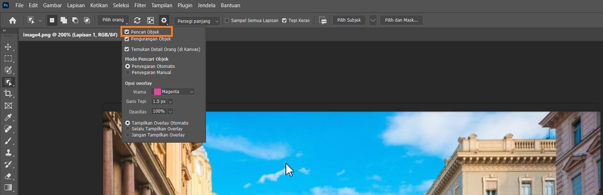
Task: Click the Pilih orang button
Action: (113, 20)
